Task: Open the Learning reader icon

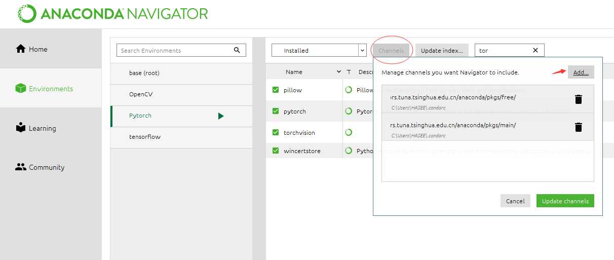Action: (21, 128)
